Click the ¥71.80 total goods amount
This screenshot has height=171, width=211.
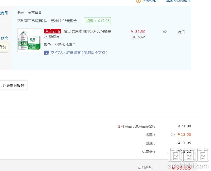click(x=184, y=126)
